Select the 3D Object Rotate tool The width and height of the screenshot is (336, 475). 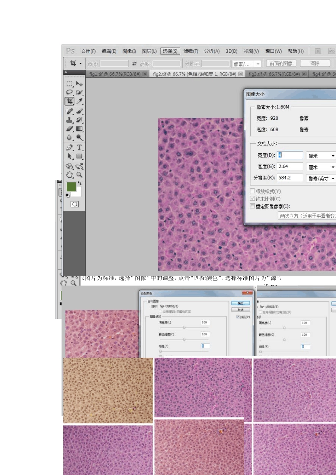click(x=69, y=166)
